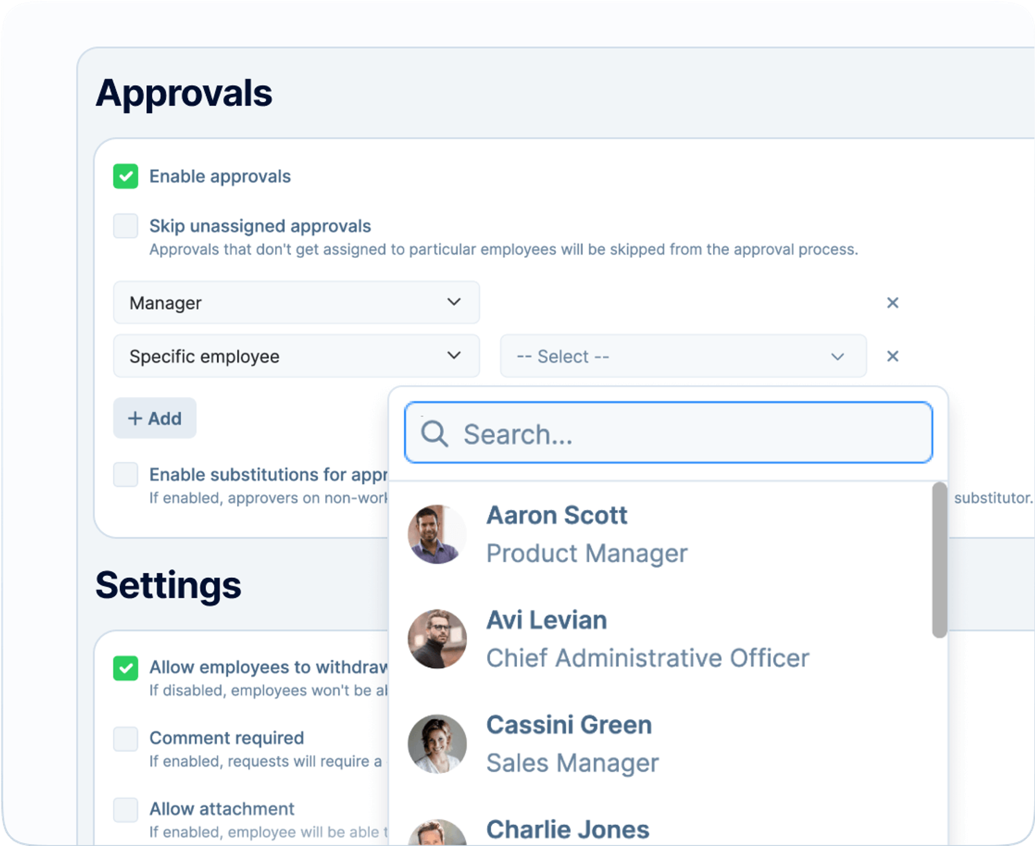Click the magnifier icon in search box
The image size is (1035, 846).
pos(434,434)
